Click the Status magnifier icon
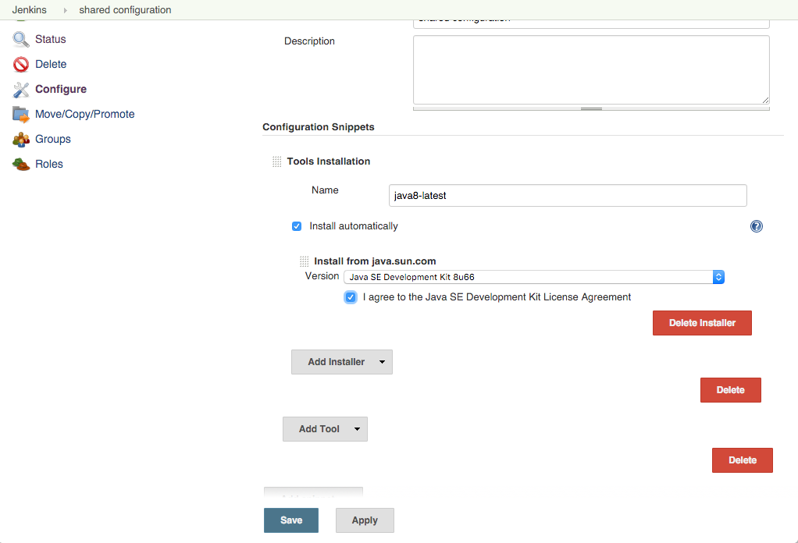 pos(21,39)
